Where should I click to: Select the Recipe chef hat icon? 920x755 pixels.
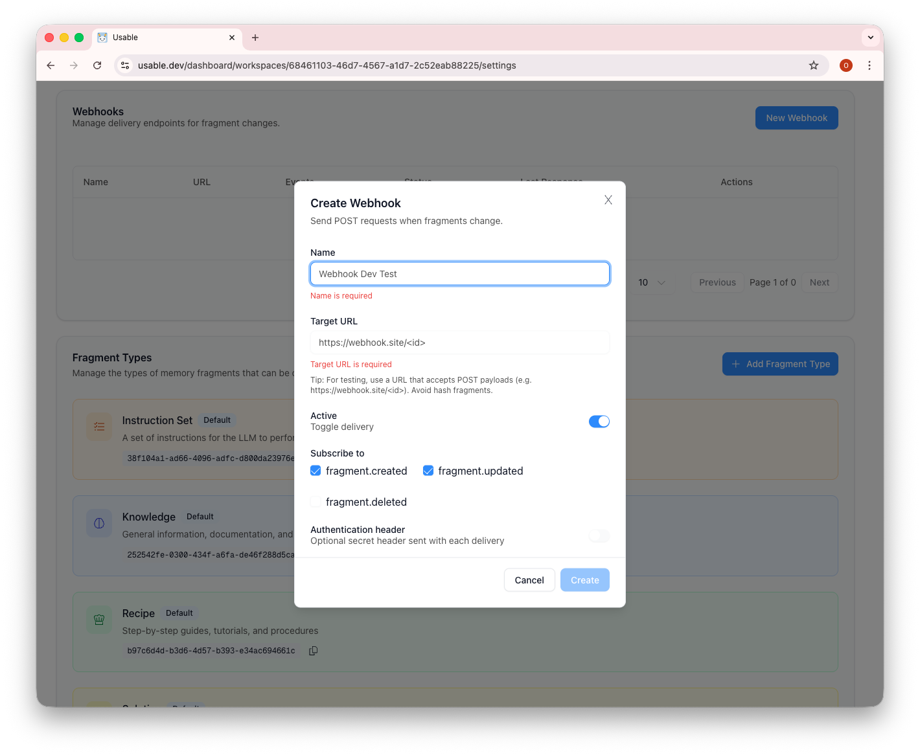tap(98, 620)
